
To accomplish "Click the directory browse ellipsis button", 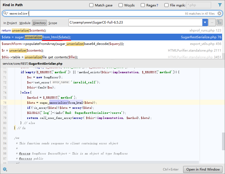I will click(212, 23).
